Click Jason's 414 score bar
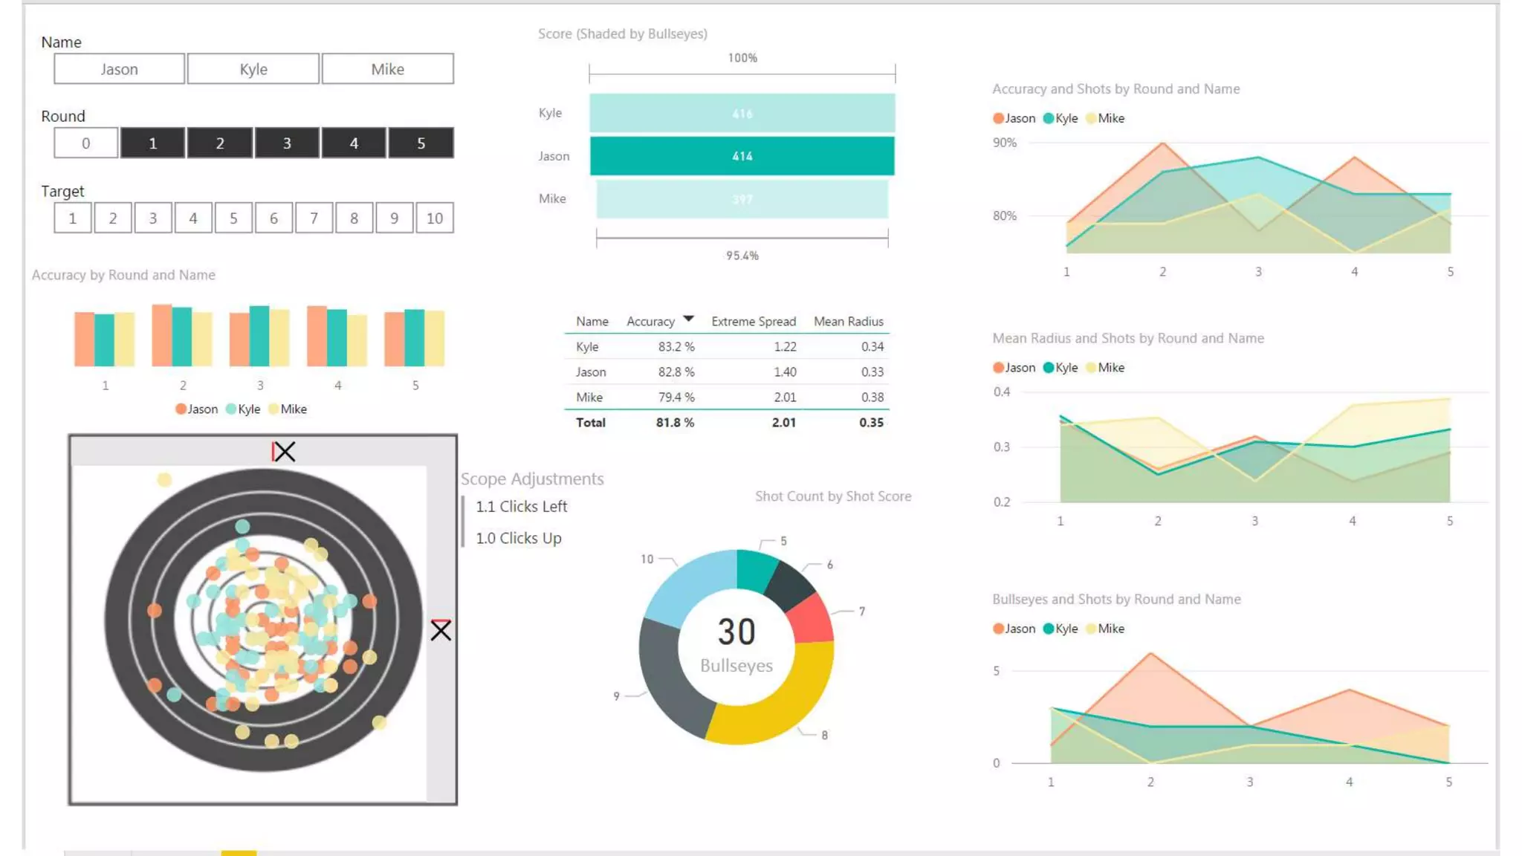The width and height of the screenshot is (1522, 856). (742, 156)
